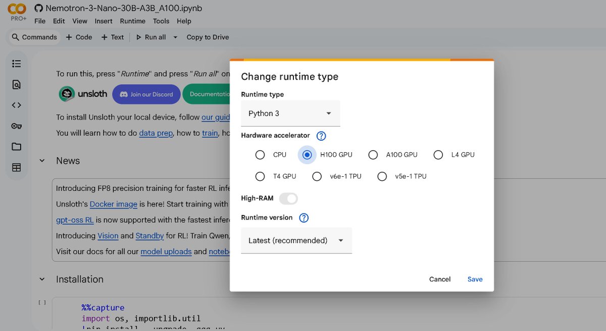Image resolution: width=606 pixels, height=331 pixels.
Task: Click the 'Change runtime type' dialog heading
Action: coord(289,77)
